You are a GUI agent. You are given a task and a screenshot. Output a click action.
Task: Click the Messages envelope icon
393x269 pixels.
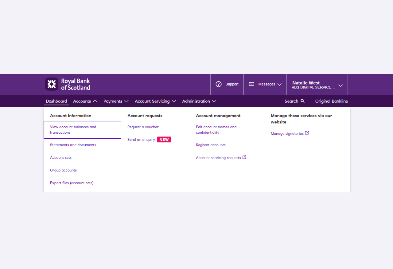pos(251,84)
